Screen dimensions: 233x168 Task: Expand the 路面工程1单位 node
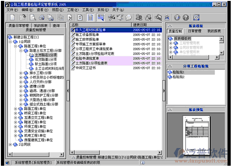click(x=16, y=109)
